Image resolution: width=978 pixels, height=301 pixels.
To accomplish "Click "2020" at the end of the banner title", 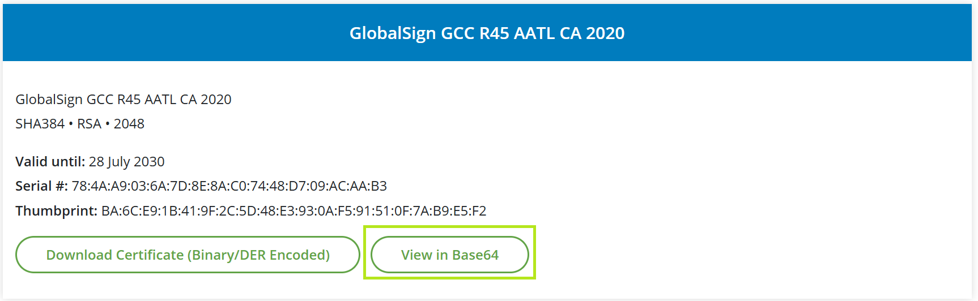I will pos(605,33).
